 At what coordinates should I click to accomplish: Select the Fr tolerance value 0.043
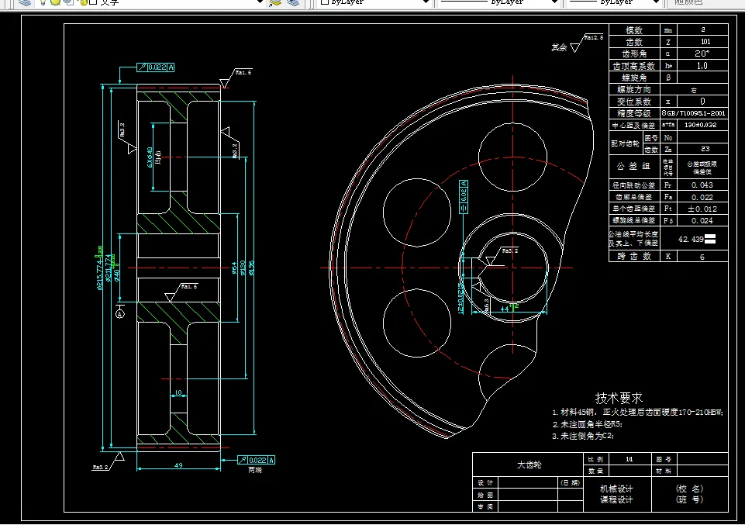coord(702,185)
